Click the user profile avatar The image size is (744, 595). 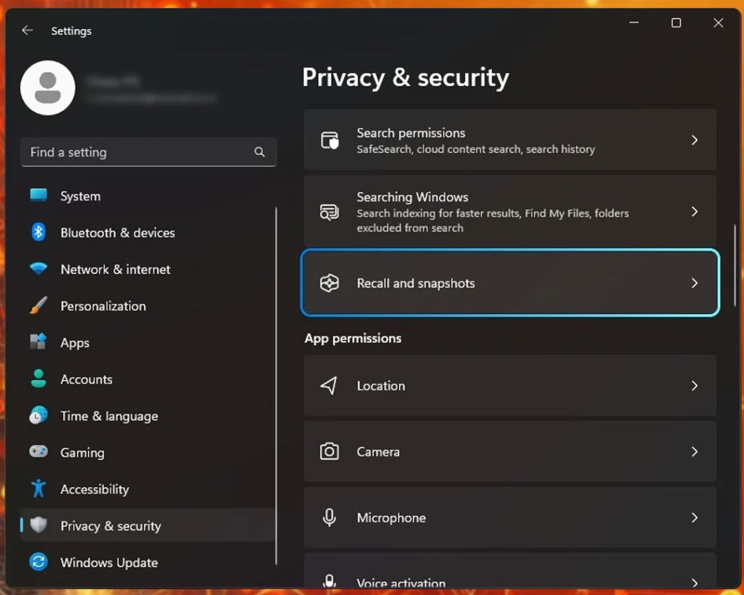click(x=48, y=88)
